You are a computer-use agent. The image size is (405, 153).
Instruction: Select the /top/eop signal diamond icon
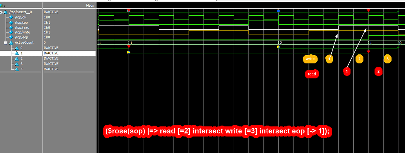[11, 37]
